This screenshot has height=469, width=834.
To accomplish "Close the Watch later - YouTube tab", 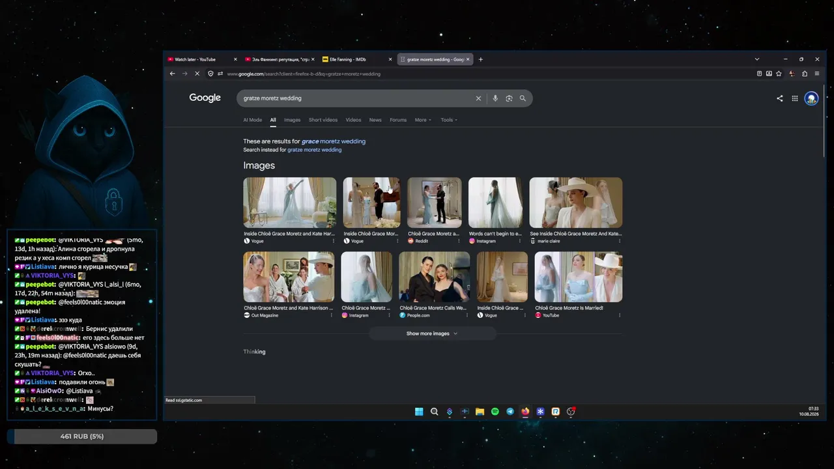I will (x=235, y=59).
